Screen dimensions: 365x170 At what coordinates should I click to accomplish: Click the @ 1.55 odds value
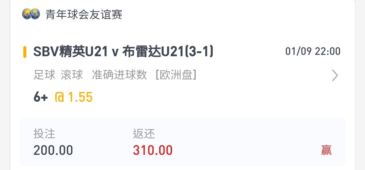(74, 97)
